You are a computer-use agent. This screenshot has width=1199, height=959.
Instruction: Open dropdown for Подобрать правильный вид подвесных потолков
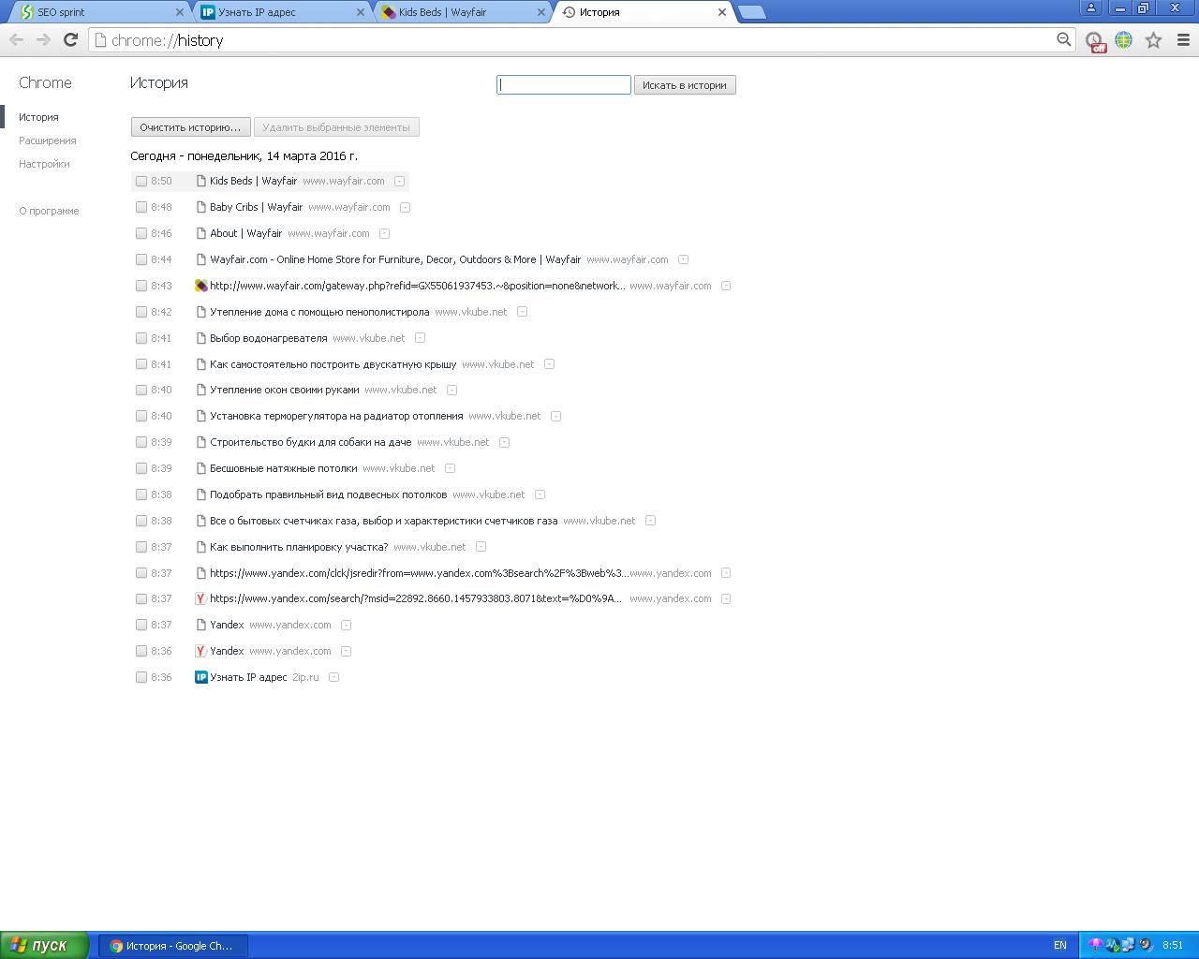(x=540, y=494)
